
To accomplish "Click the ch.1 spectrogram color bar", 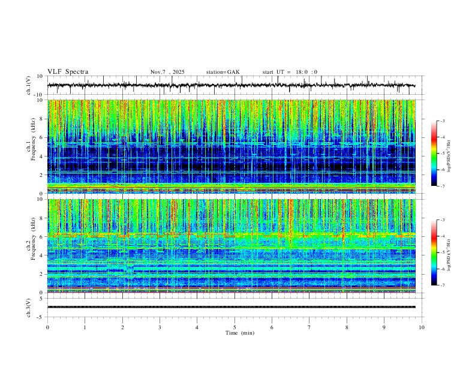I will pos(434,154).
